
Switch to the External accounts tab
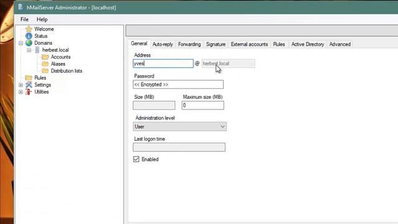(249, 44)
